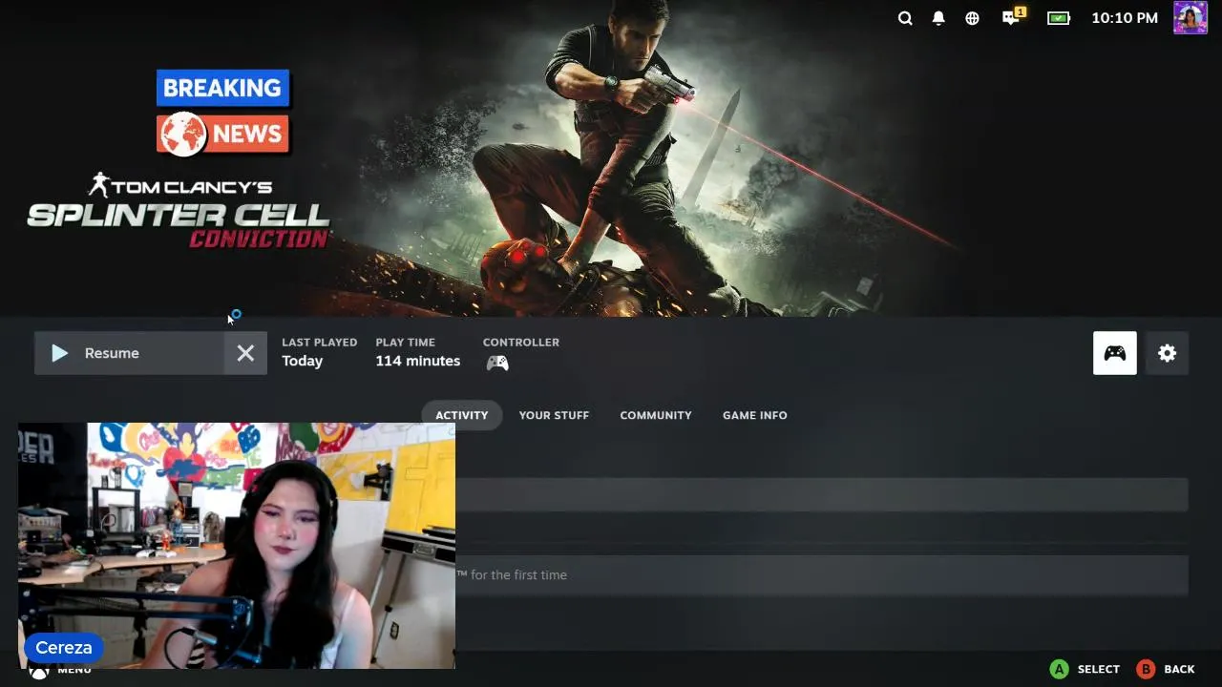
Task: Open the search magnifier icon
Action: [x=905, y=18]
